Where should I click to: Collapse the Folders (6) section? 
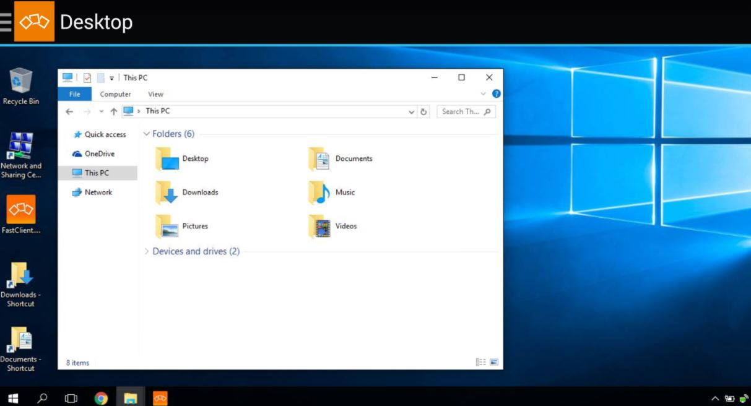(x=147, y=134)
